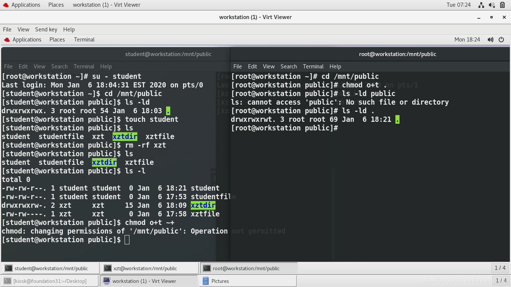Maximize the Virt Viewer window
The height and width of the screenshot is (287, 511).
[x=492, y=17]
